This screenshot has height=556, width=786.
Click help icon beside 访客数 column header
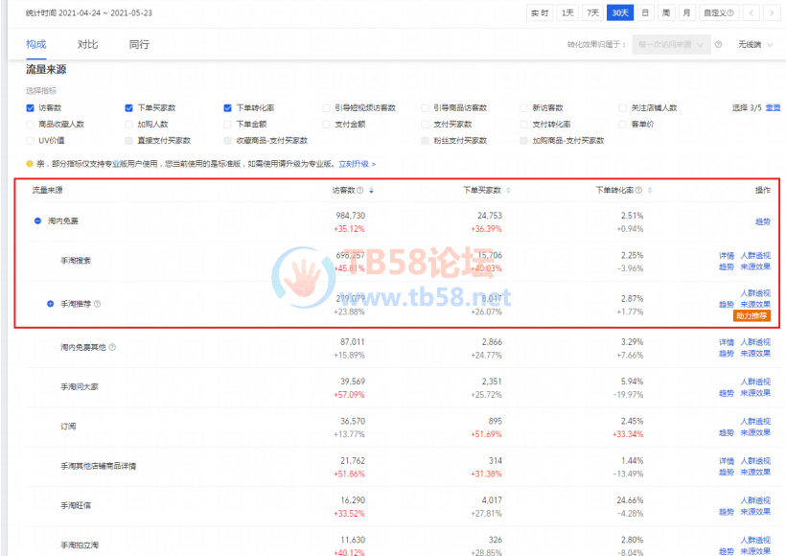(359, 190)
